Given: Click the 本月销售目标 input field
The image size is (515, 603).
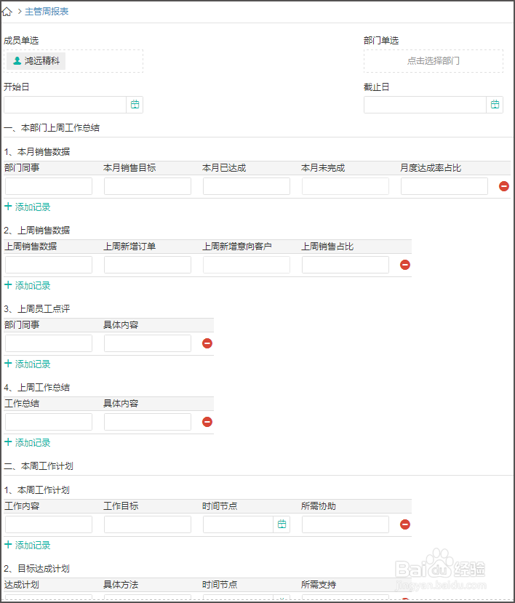Looking at the screenshot, I should coord(148,186).
